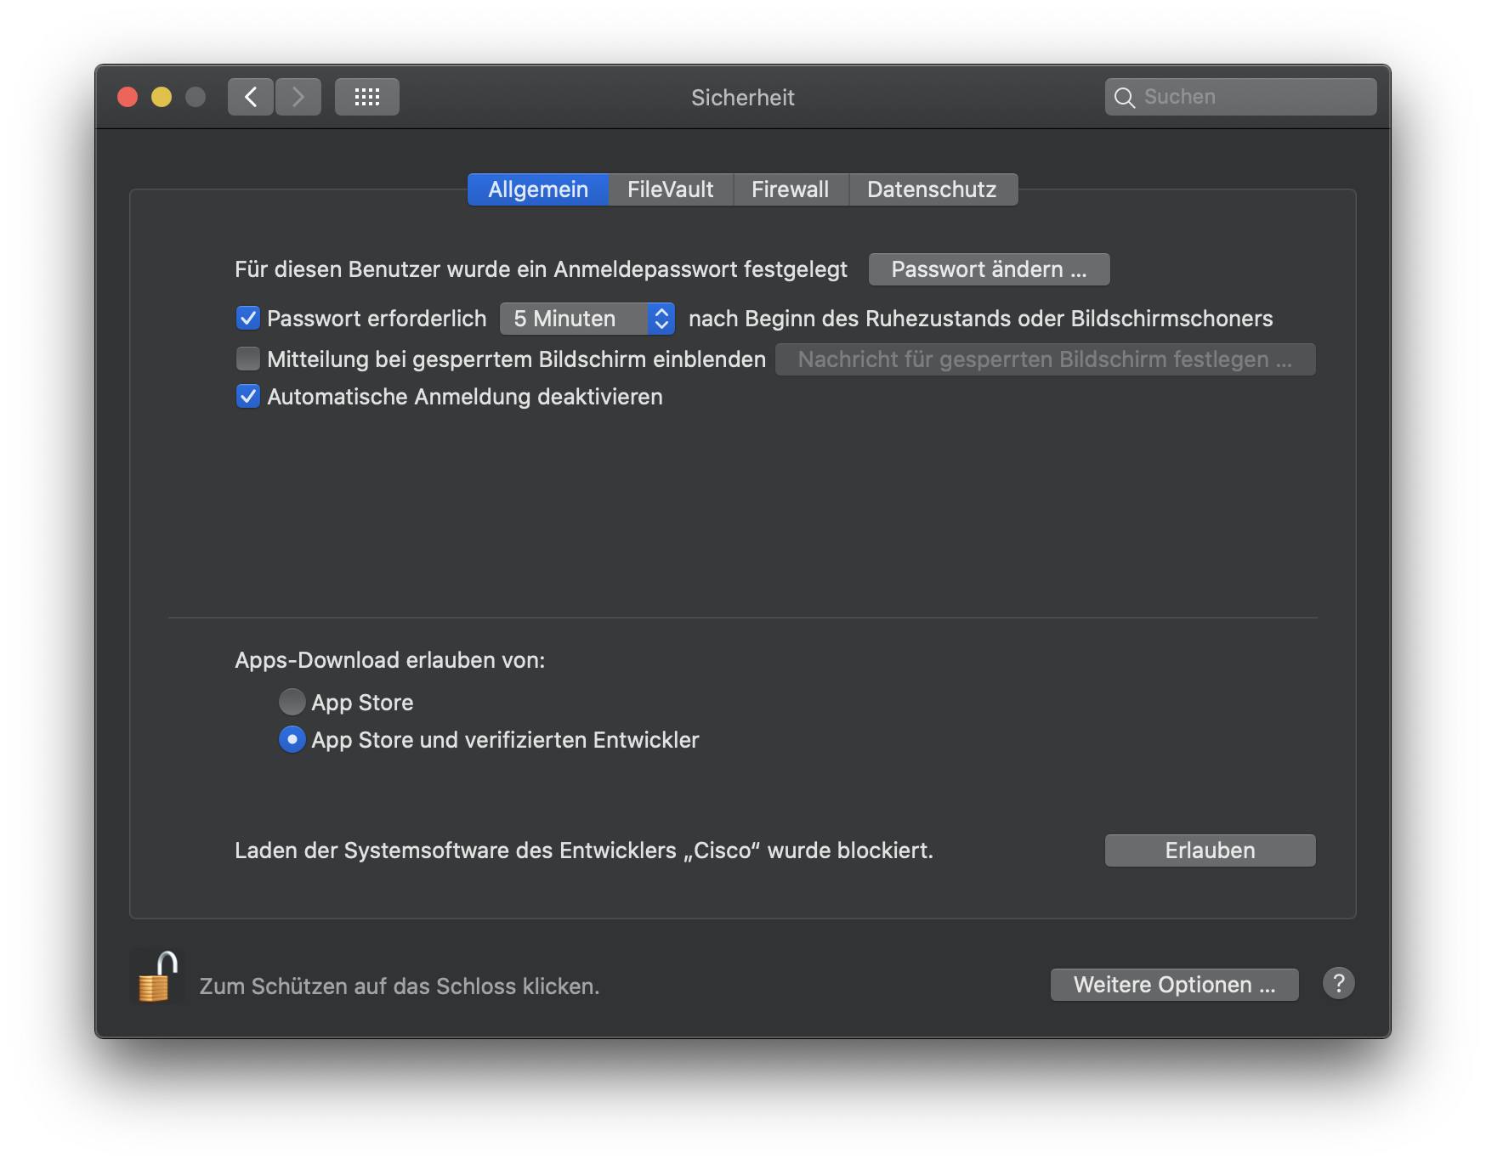
Task: Switch to the Datenschutz tab
Action: (932, 189)
